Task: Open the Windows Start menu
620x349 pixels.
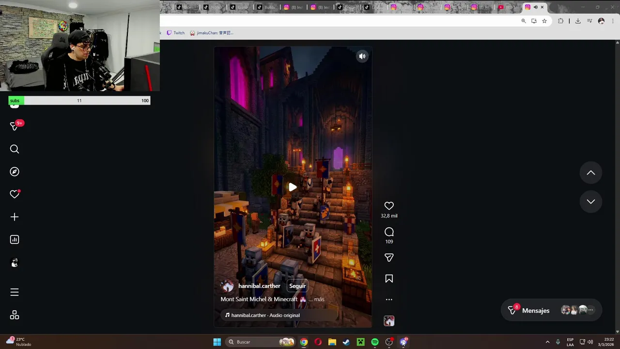Action: click(217, 342)
